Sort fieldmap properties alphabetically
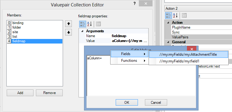This screenshot has height=112, width=232. pyautogui.click(x=89, y=24)
